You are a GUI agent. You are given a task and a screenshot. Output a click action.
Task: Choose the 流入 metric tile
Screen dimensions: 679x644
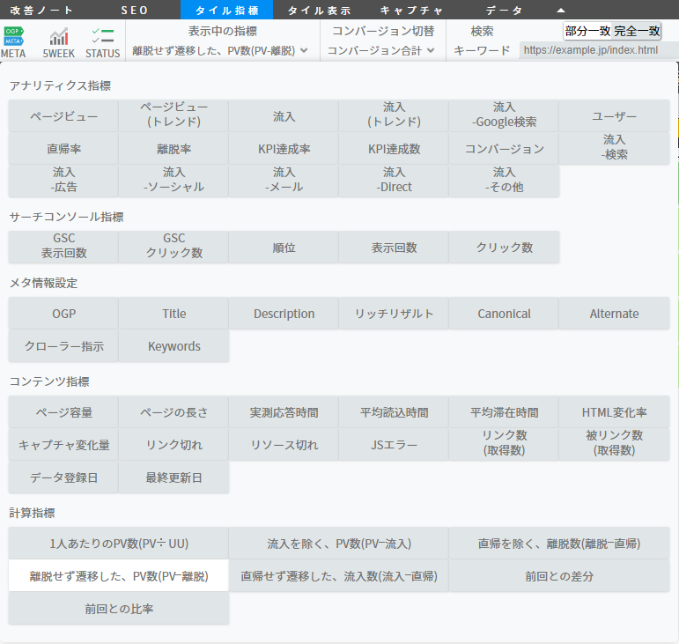coord(284,116)
